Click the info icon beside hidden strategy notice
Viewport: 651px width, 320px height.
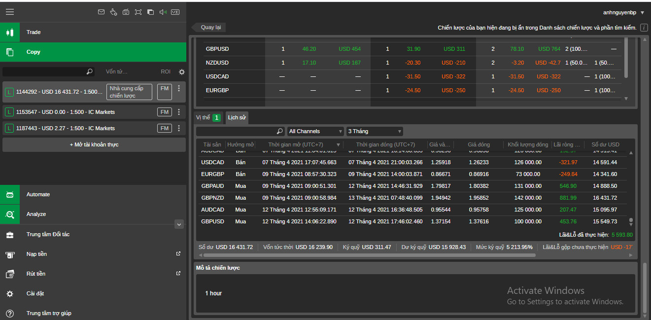[644, 28]
